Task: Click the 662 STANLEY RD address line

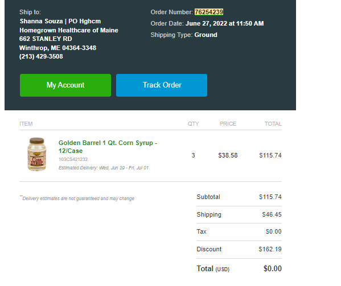Action: (x=46, y=39)
